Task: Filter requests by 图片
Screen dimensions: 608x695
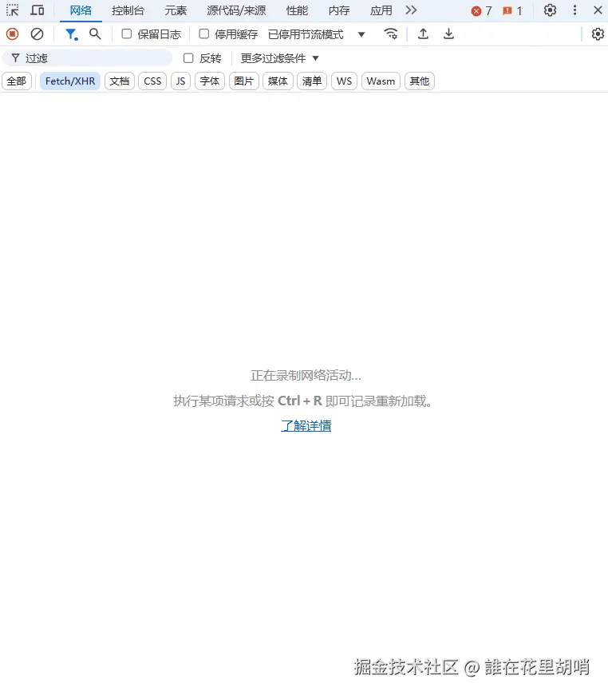Action: click(243, 81)
